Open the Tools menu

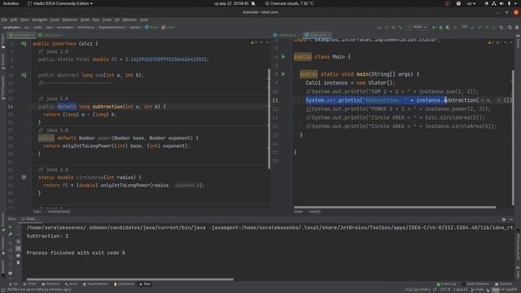107,20
